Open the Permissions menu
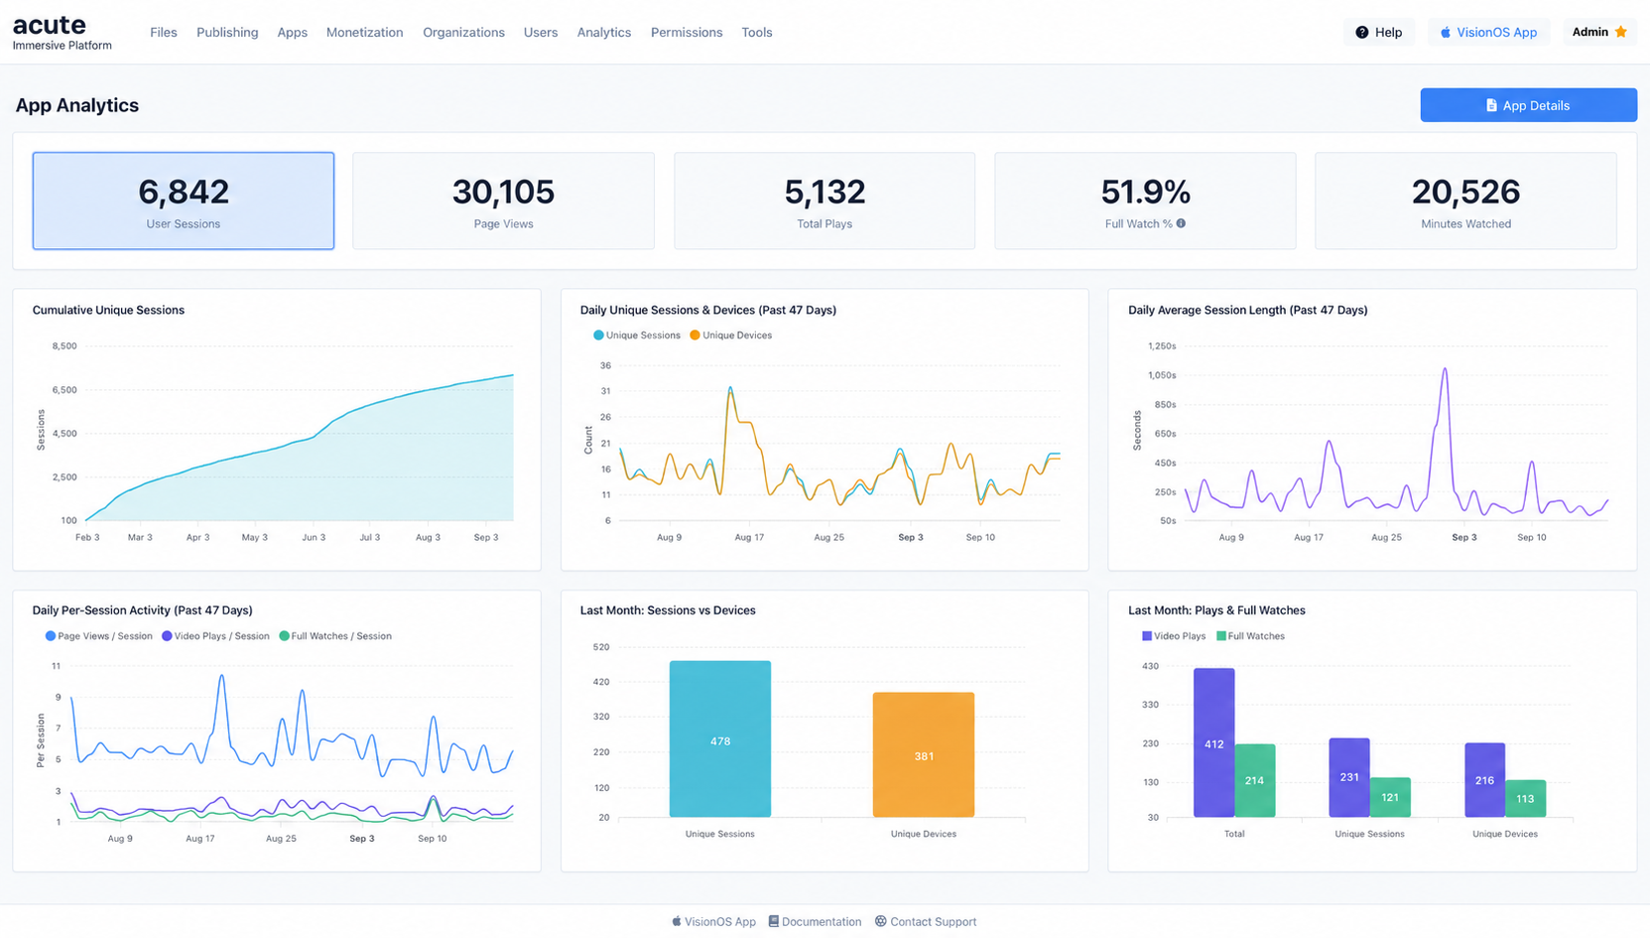 tap(687, 32)
